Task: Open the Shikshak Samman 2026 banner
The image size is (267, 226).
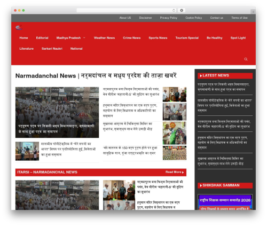Action: coord(225,202)
